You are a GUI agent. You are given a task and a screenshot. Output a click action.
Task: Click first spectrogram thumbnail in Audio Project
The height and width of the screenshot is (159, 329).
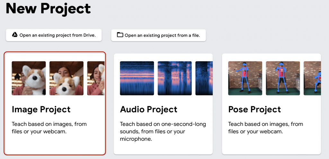click(x=137, y=78)
